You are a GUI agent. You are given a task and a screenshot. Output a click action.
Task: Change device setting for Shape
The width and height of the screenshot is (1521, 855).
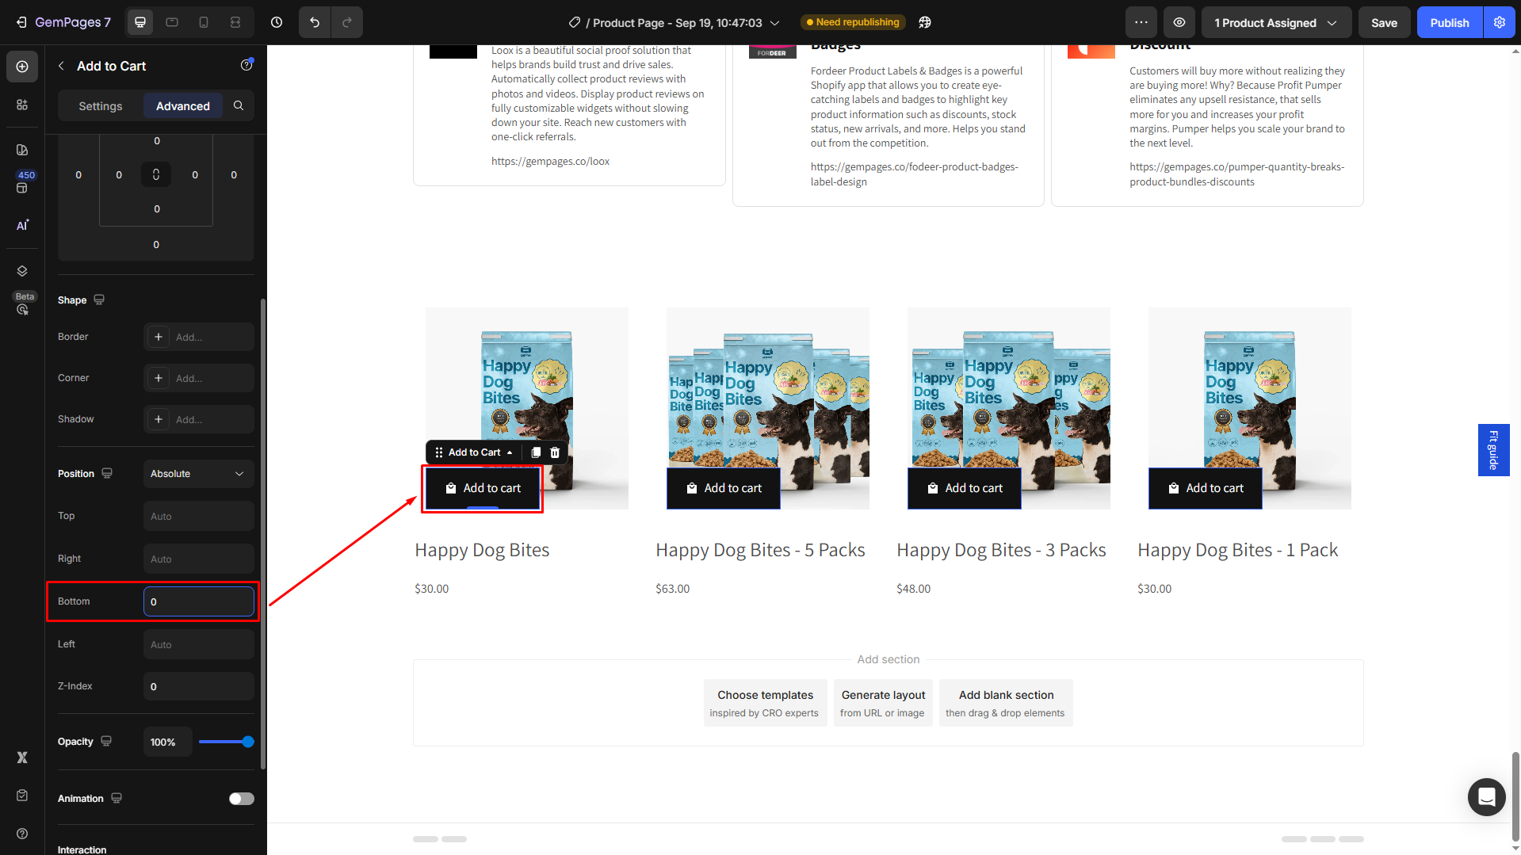click(x=99, y=300)
